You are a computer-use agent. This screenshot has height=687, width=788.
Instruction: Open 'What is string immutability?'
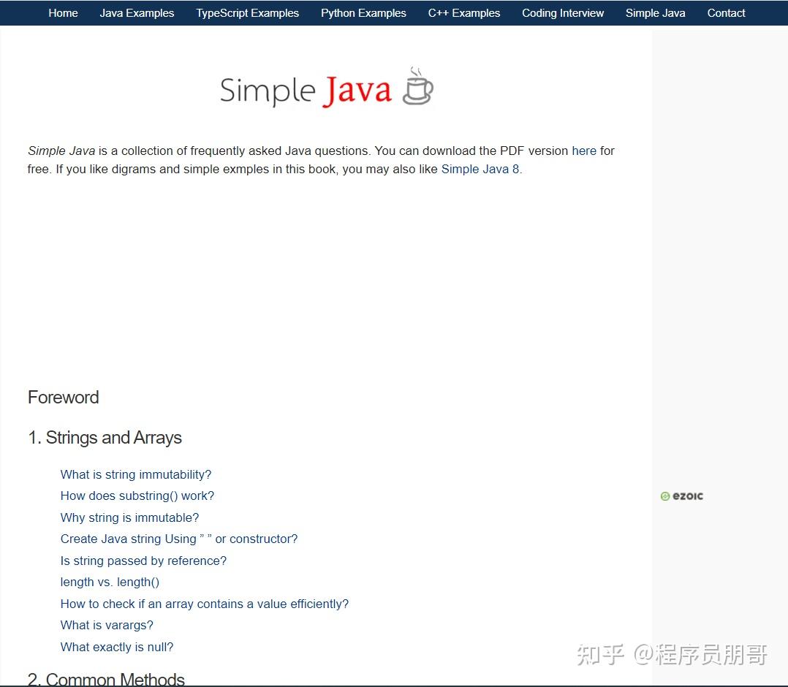136,474
